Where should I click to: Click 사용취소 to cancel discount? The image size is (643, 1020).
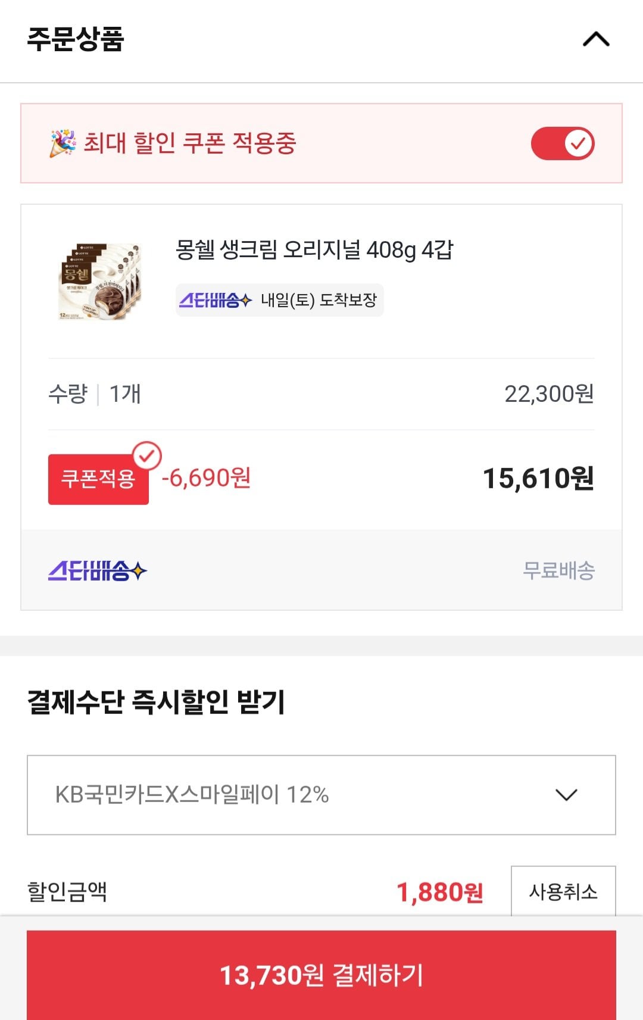pyautogui.click(x=563, y=891)
